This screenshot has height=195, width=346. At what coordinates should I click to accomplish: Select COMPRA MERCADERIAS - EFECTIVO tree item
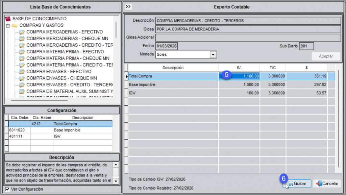[65, 32]
